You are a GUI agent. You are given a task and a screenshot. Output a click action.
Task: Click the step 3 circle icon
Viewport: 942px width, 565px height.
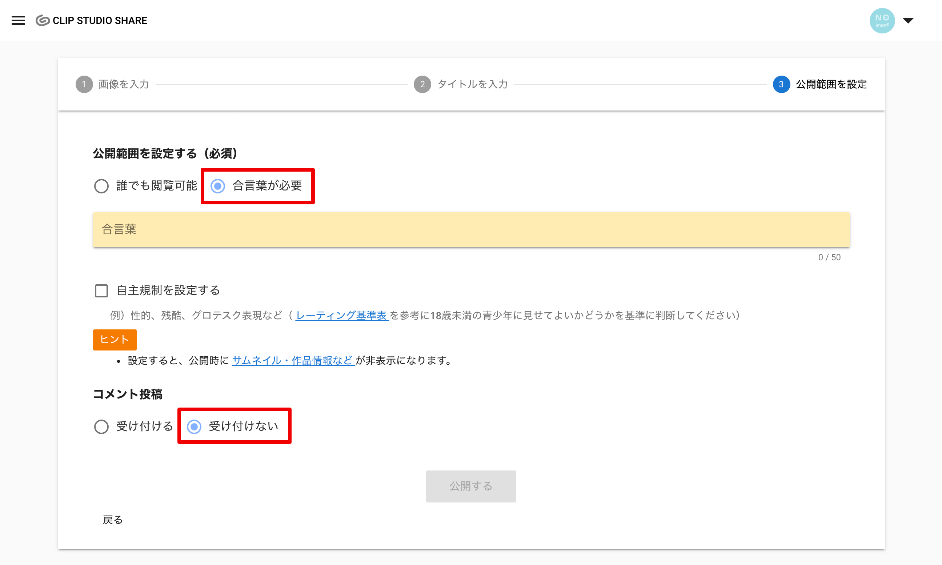[781, 84]
